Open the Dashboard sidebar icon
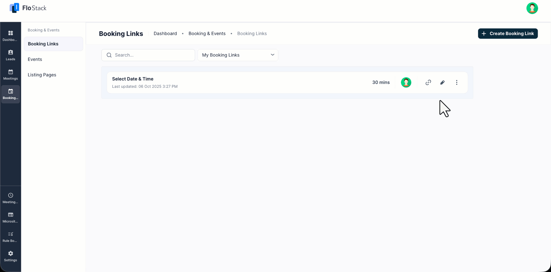The width and height of the screenshot is (551, 272). 10,36
